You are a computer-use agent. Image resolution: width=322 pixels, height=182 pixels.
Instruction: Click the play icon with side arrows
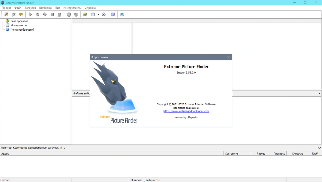(x=45, y=14)
